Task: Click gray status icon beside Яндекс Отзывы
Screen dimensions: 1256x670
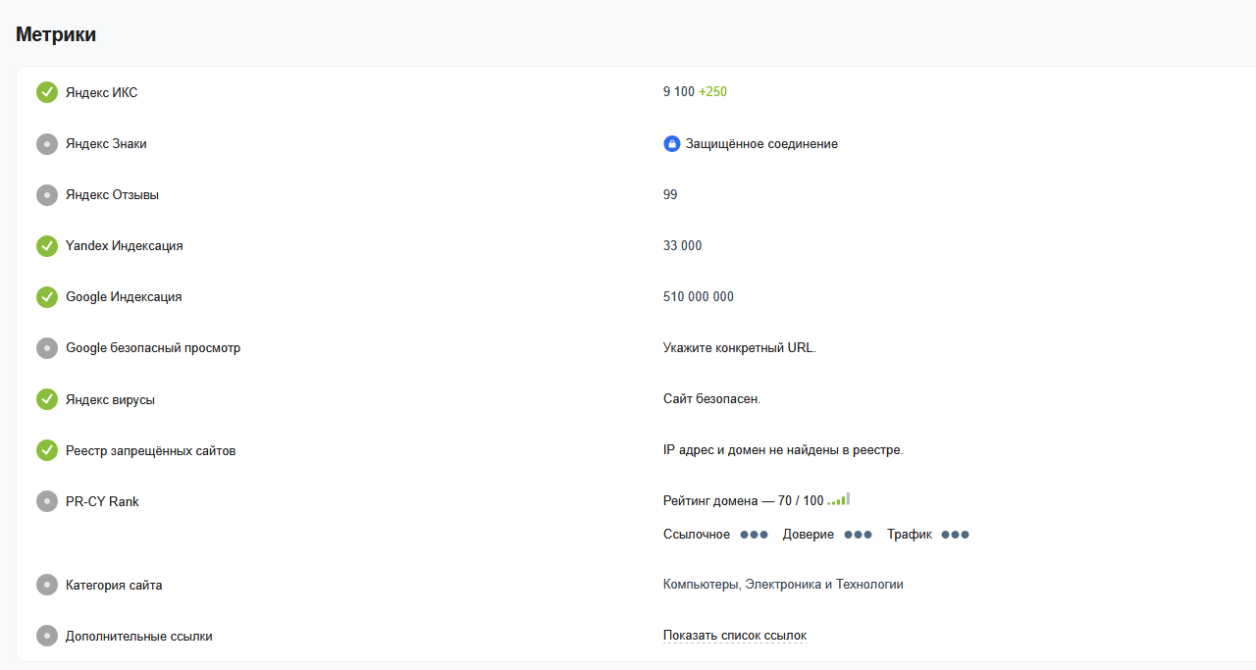Action: (x=47, y=195)
